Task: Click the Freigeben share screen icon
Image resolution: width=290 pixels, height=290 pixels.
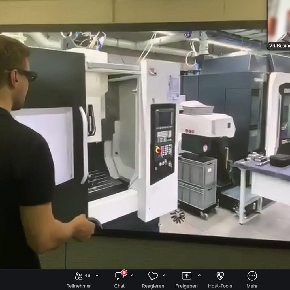Action: (x=186, y=276)
